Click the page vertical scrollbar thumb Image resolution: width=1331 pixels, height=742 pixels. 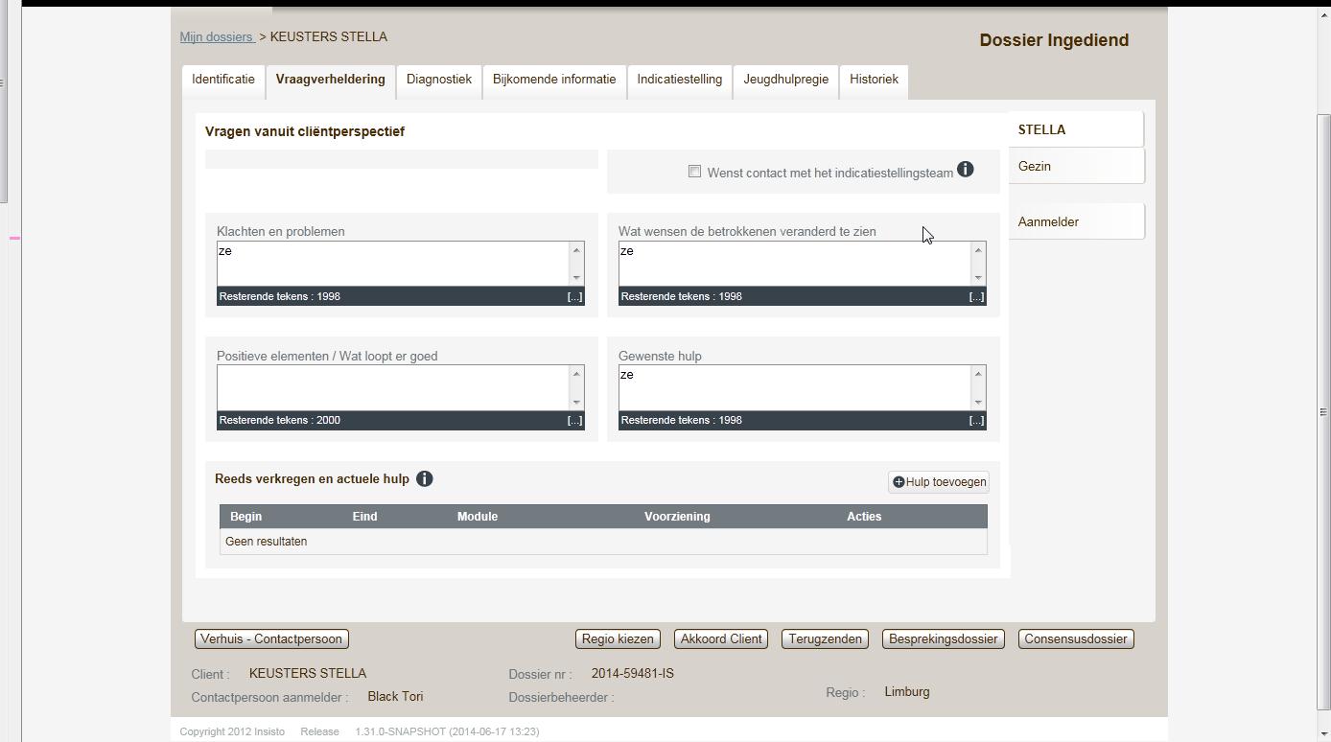coord(1324,412)
